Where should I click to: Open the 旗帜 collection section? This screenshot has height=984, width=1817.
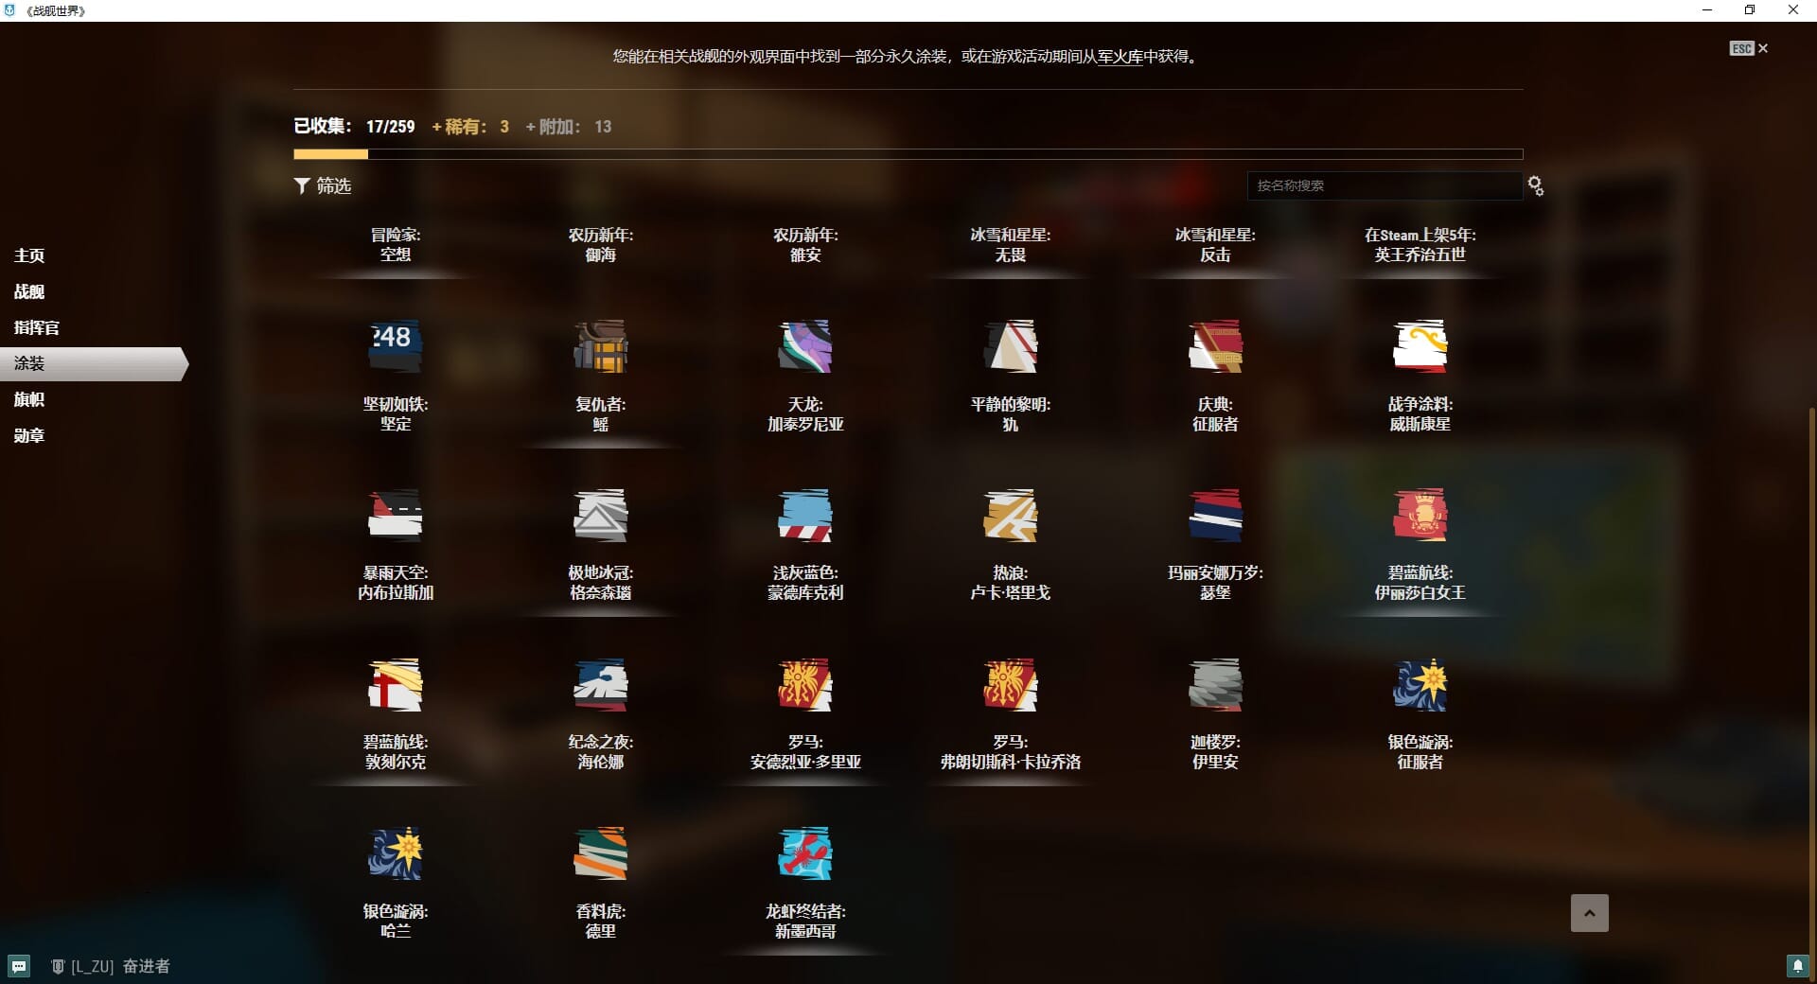click(29, 399)
